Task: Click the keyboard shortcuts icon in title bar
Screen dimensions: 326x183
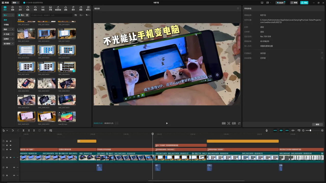Action: click(262, 3)
